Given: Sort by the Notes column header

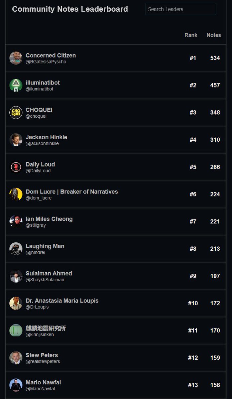Looking at the screenshot, I should 214,35.
